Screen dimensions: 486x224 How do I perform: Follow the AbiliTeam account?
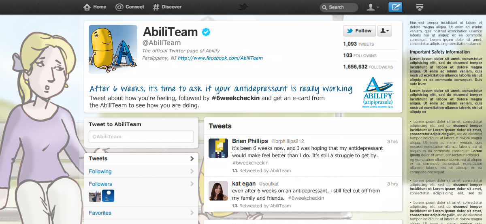[359, 31]
